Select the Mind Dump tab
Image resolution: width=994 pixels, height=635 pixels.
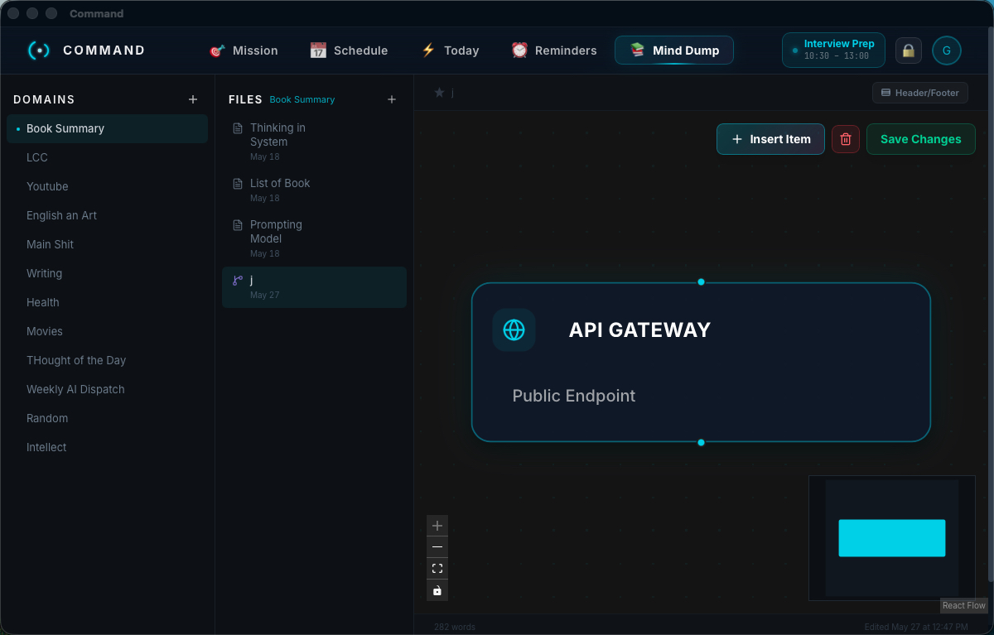[x=674, y=51]
